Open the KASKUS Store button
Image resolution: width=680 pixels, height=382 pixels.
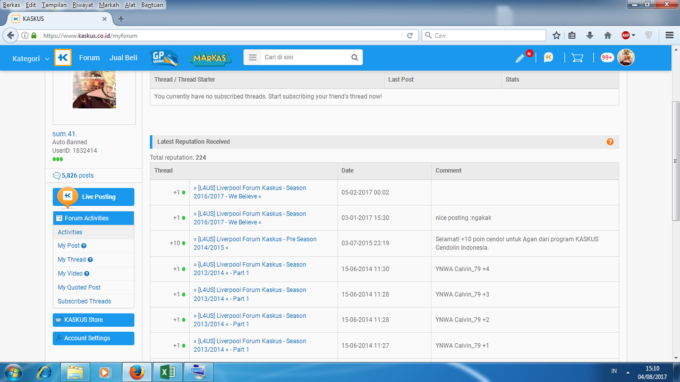[93, 320]
